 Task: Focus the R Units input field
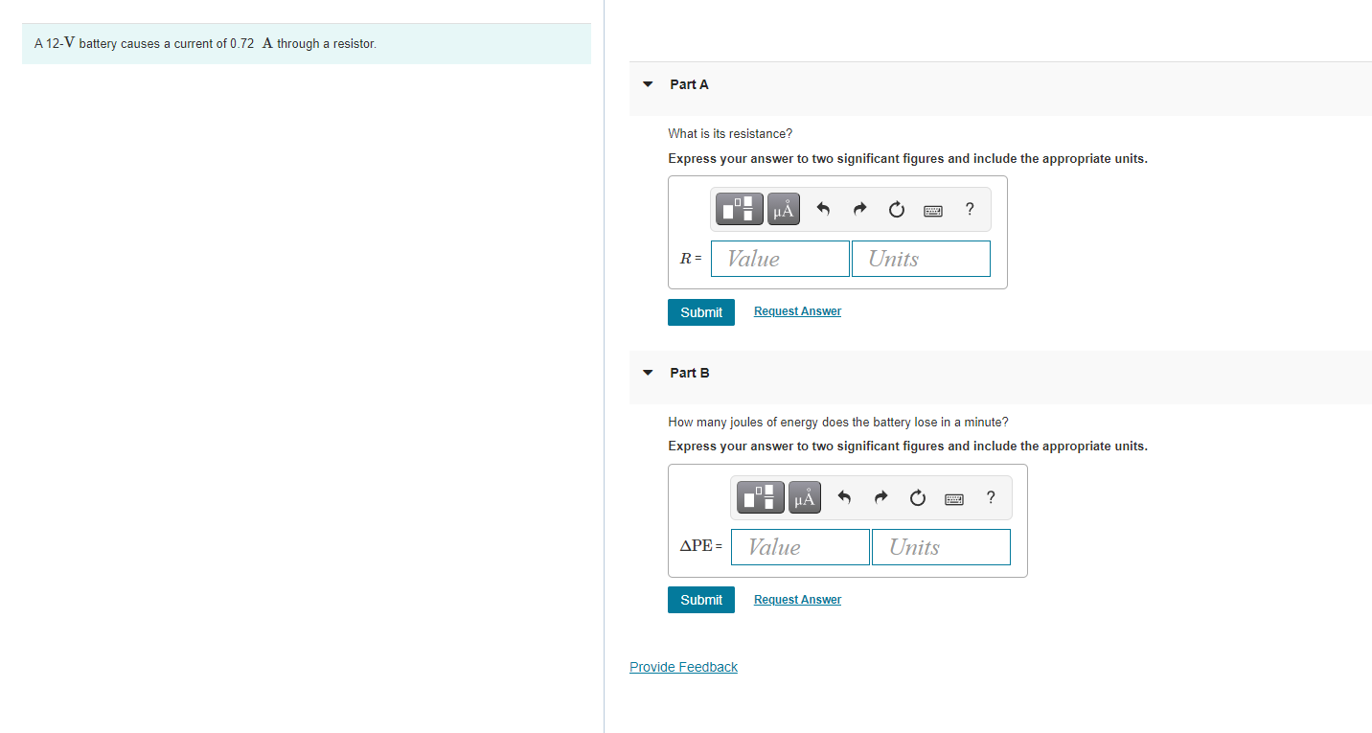point(921,259)
